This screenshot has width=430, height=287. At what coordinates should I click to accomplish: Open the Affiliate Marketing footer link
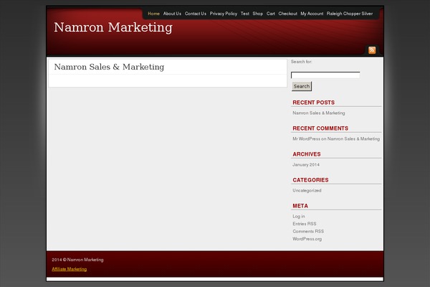tap(69, 269)
